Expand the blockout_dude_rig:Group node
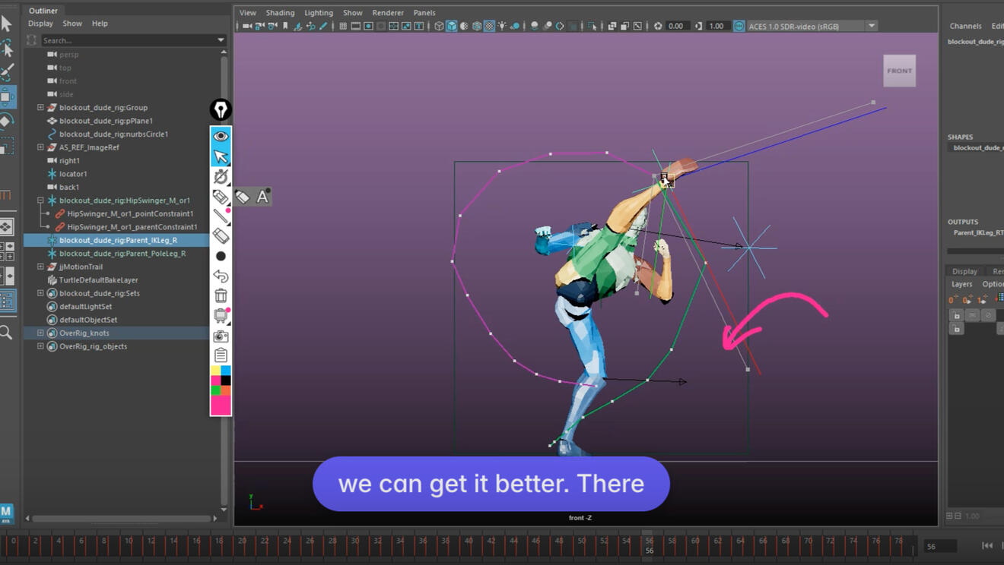 40,108
